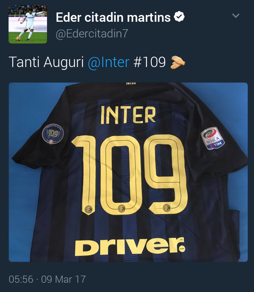Follow the @Inter mention link
The width and height of the screenshot is (254, 292).
click(109, 62)
